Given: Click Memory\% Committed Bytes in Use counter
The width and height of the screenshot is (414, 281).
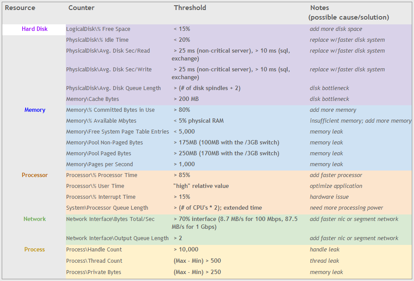Looking at the screenshot, I should click(x=110, y=110).
